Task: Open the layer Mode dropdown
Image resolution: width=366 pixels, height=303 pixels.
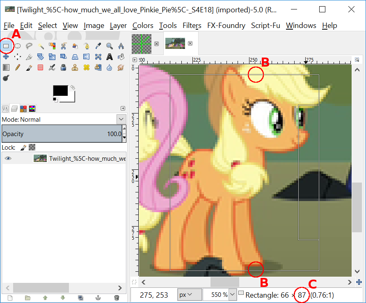Action: [121, 119]
